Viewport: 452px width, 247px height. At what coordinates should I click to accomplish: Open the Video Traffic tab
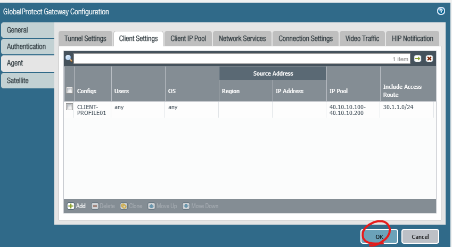pos(362,39)
